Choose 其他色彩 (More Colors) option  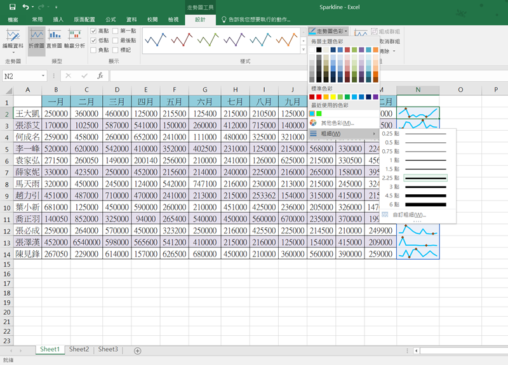pos(337,123)
